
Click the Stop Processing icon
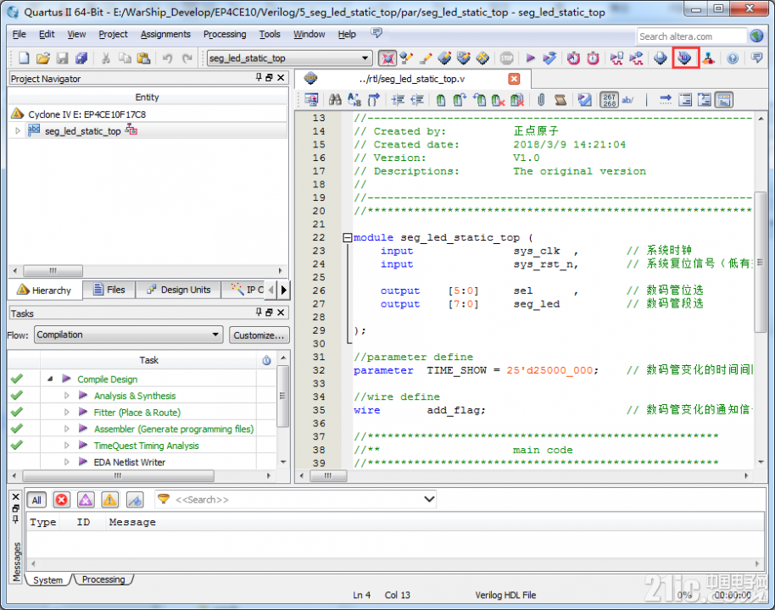pos(506,58)
